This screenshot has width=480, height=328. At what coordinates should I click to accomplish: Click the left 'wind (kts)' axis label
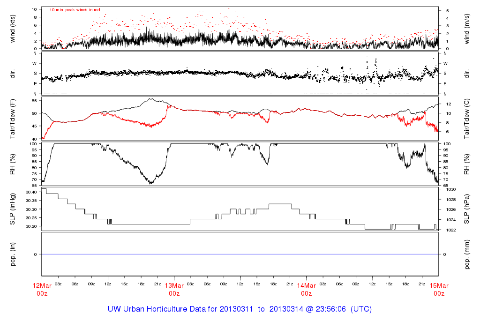click(x=13, y=29)
